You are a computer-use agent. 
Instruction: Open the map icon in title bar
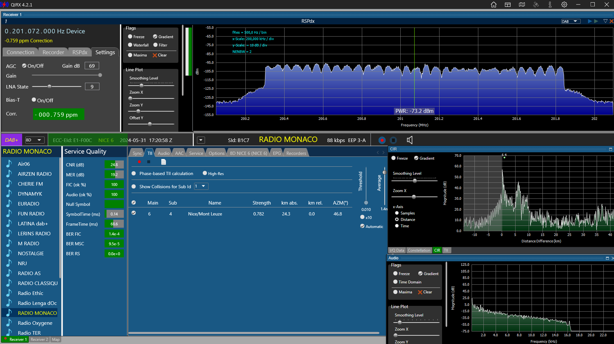coord(522,5)
